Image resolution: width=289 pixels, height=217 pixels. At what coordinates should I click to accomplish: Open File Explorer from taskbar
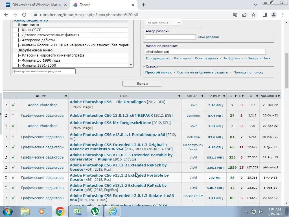[x=25, y=211]
